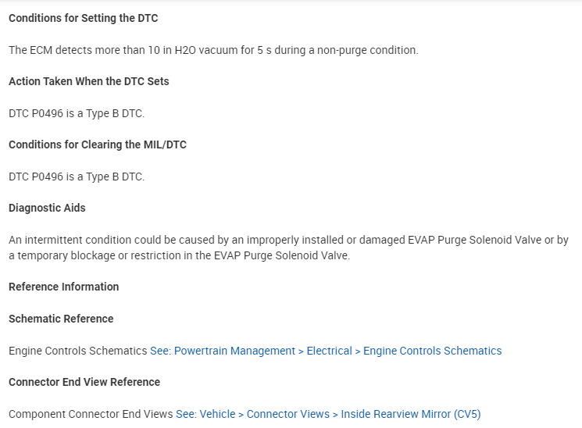Click the 'Diagnostic Aids' heading

pos(47,208)
